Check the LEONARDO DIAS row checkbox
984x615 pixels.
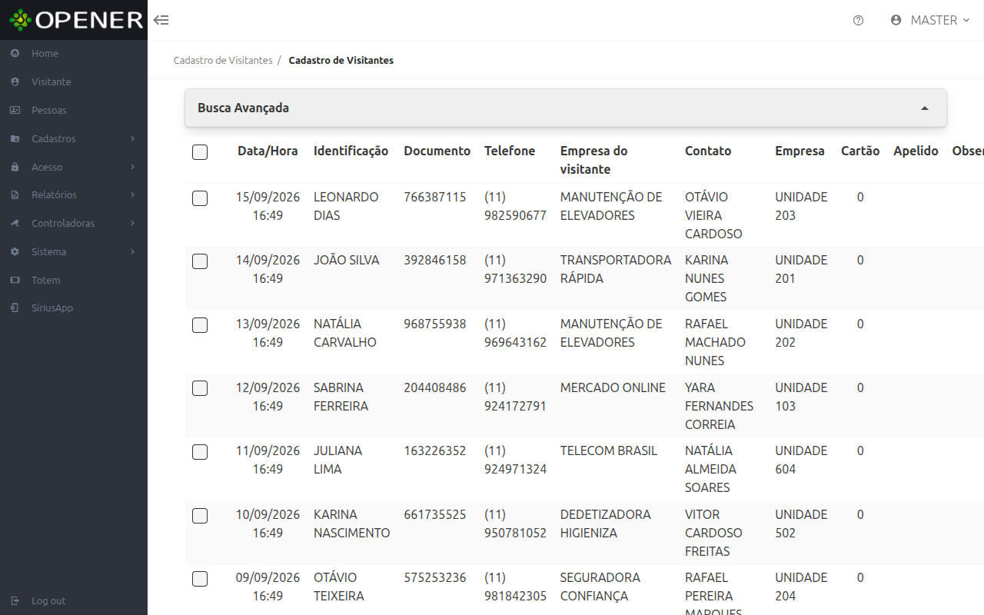point(200,198)
